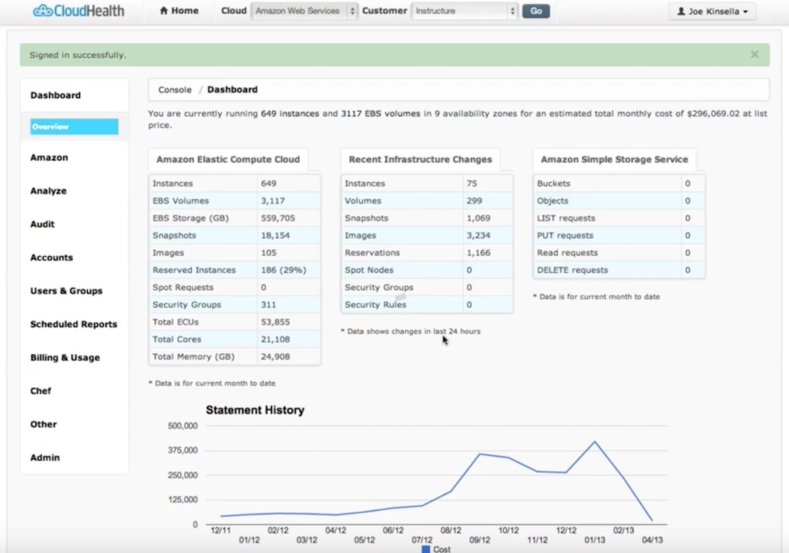Click the CloudHealth logo
The height and width of the screenshot is (553, 789).
coord(79,11)
